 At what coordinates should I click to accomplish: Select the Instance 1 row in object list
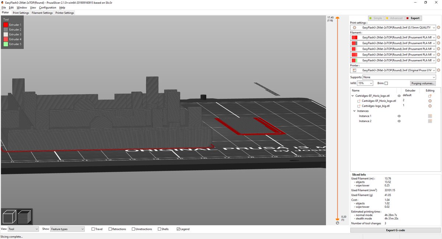[395, 116]
